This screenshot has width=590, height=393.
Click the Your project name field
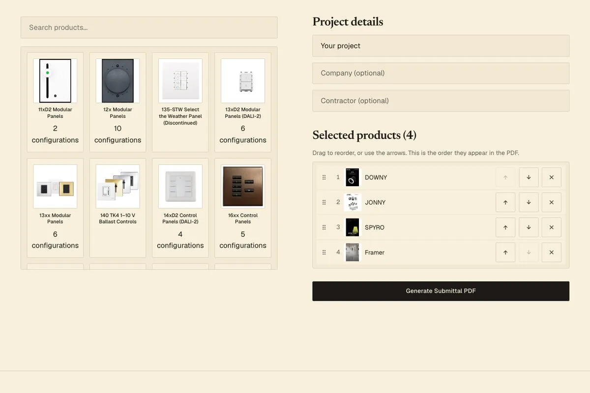click(x=441, y=46)
